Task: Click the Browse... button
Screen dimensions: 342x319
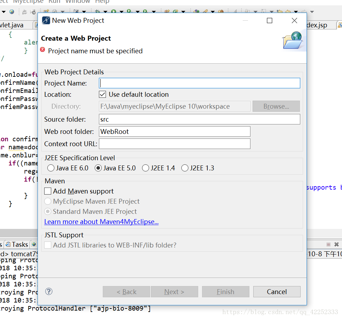Action: click(276, 106)
